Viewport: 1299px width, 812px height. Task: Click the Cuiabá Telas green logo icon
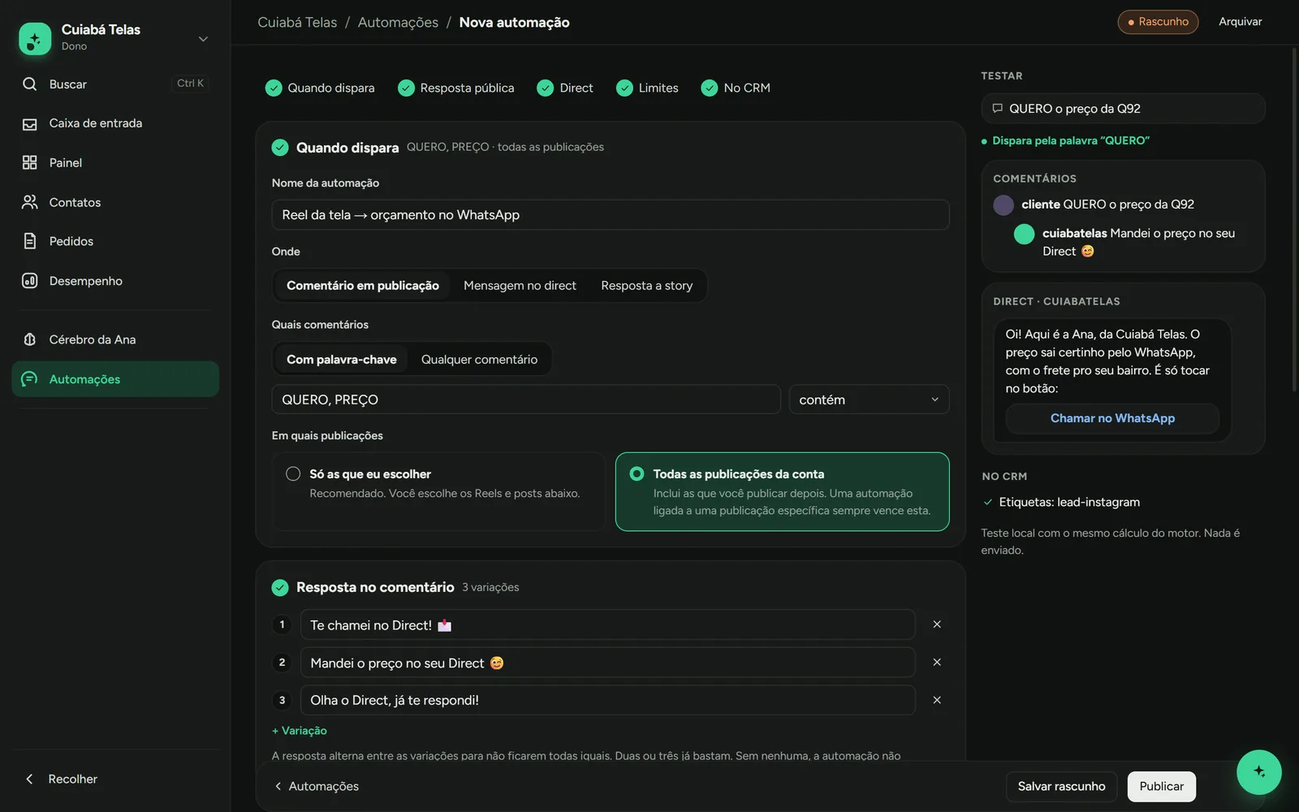[35, 38]
